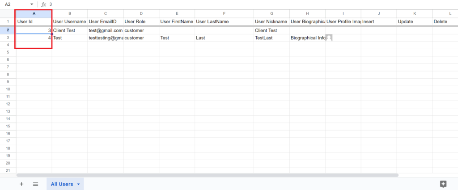Click the Client Test username cell
This screenshot has height=190, width=458.
(x=70, y=30)
